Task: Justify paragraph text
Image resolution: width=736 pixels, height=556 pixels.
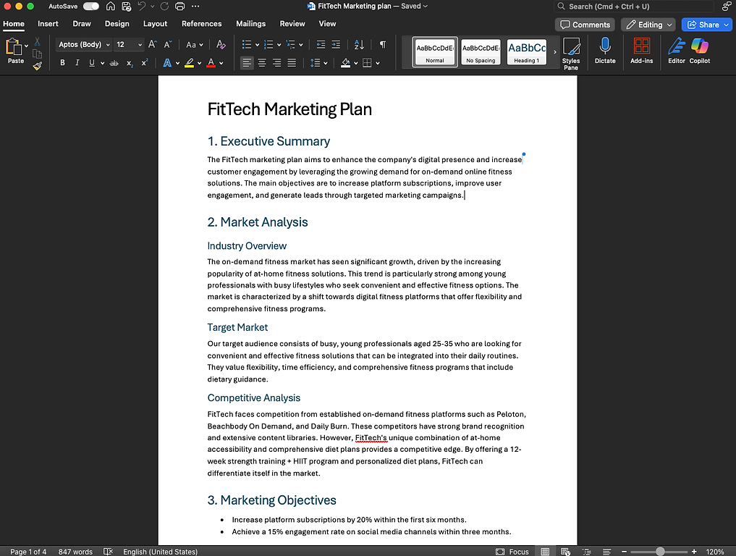Action: tap(292, 62)
